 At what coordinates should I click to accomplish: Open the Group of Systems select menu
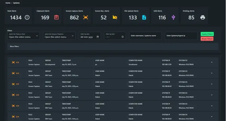(59, 36)
